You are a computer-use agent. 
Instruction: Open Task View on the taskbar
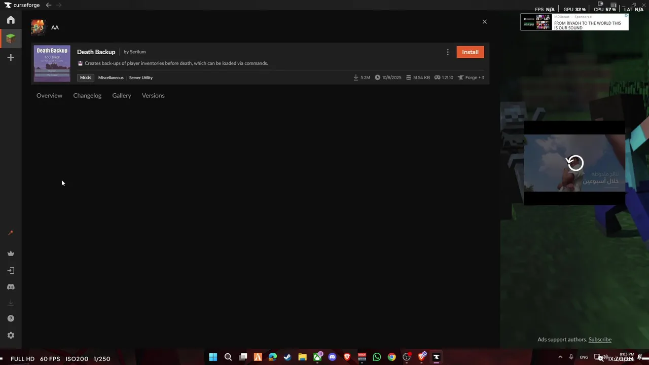point(243,357)
